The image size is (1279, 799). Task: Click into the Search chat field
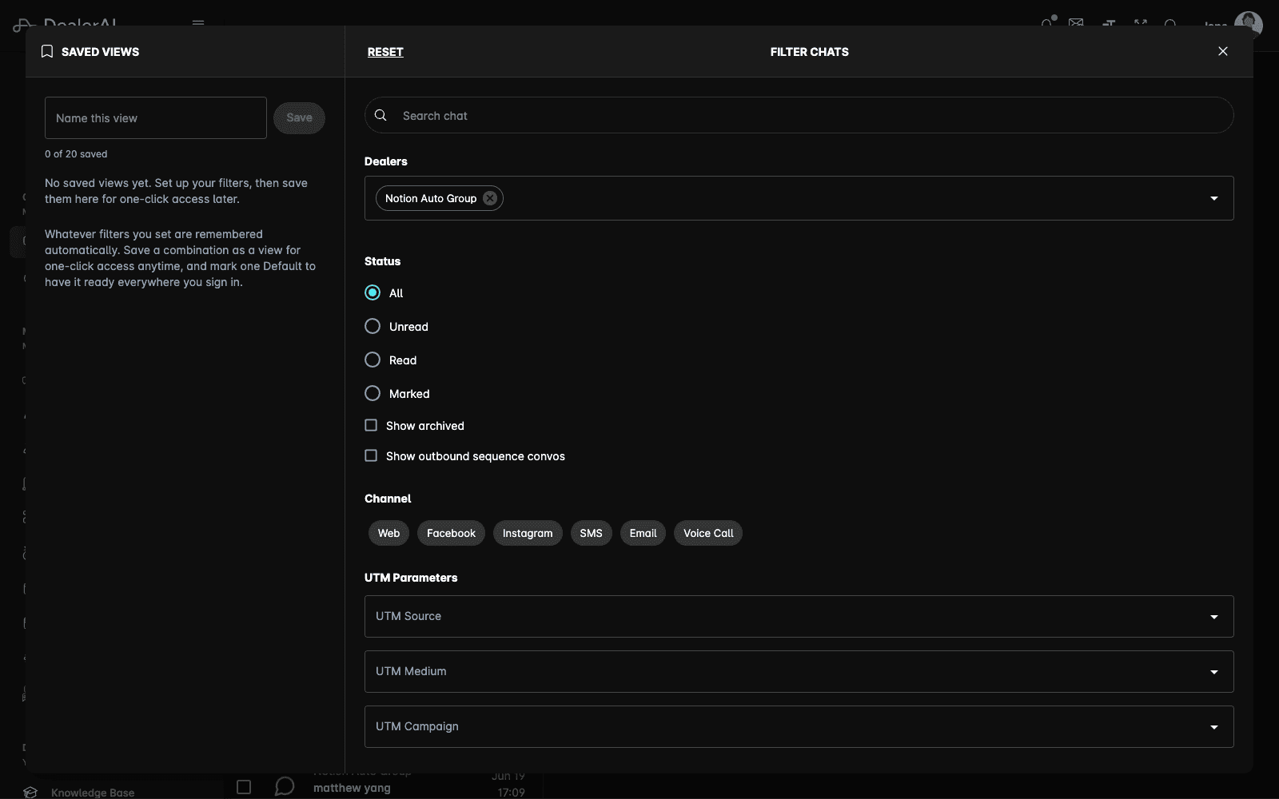pyautogui.click(x=799, y=115)
